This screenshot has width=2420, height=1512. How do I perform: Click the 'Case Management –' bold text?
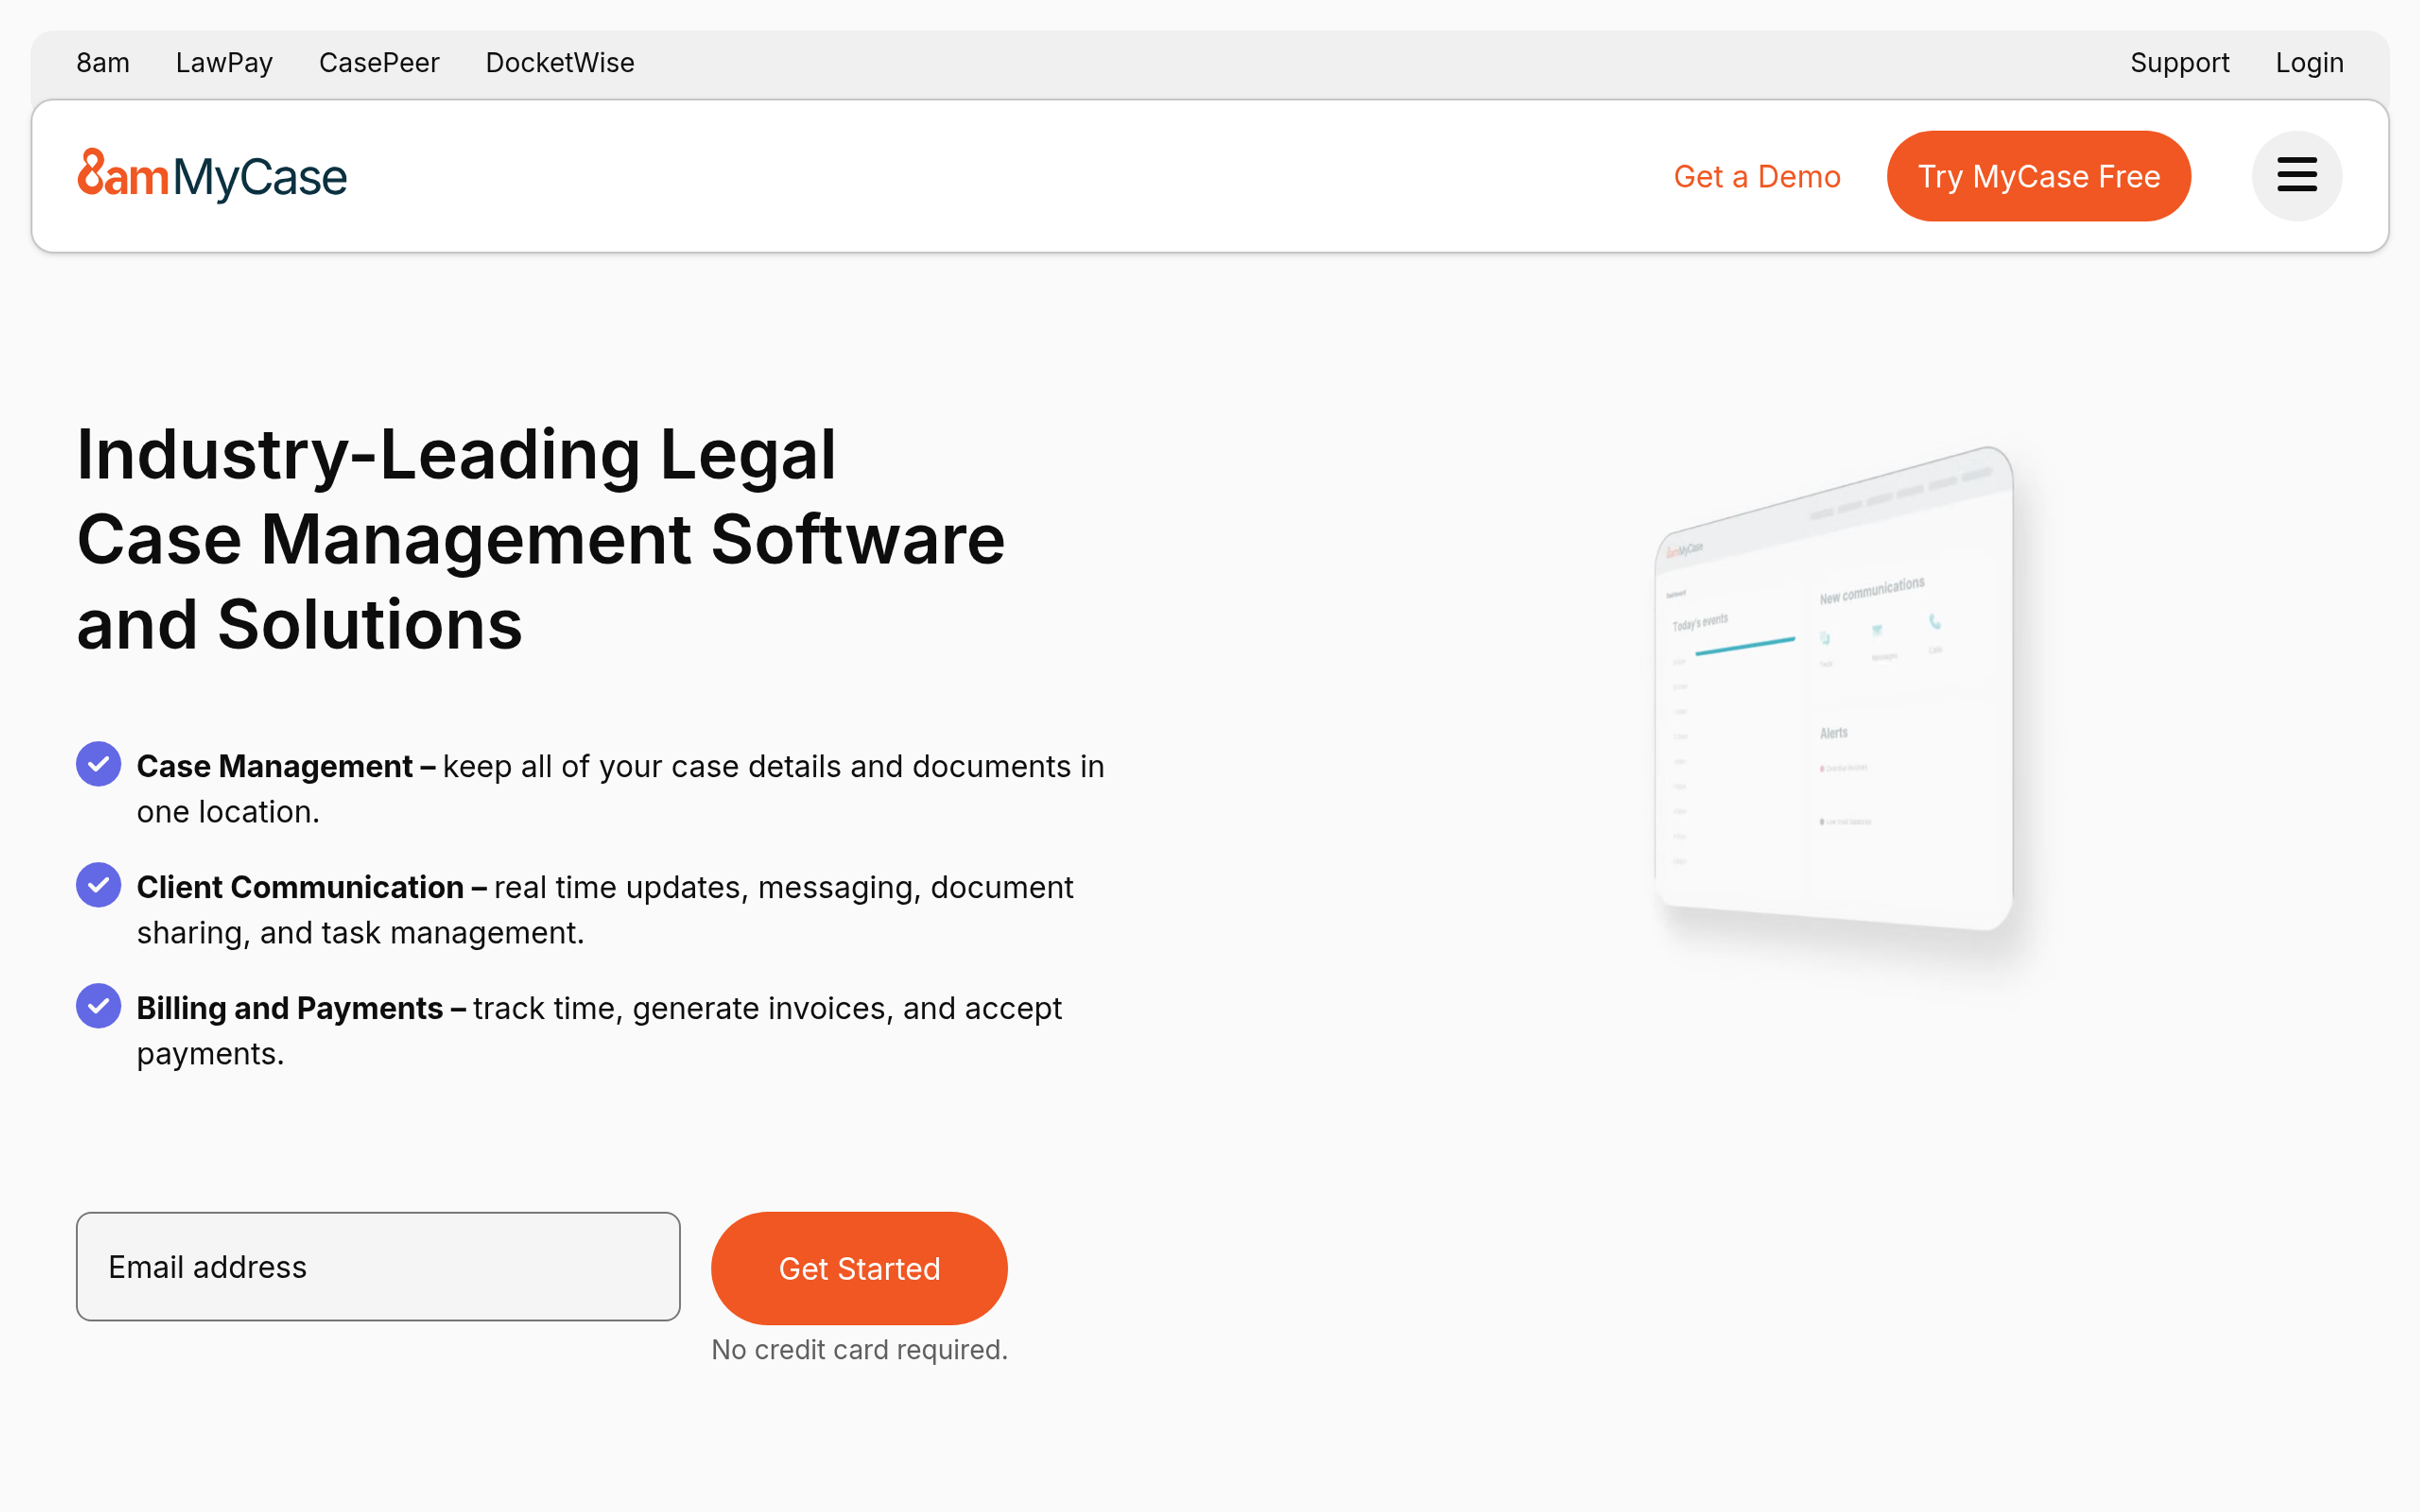click(x=286, y=766)
